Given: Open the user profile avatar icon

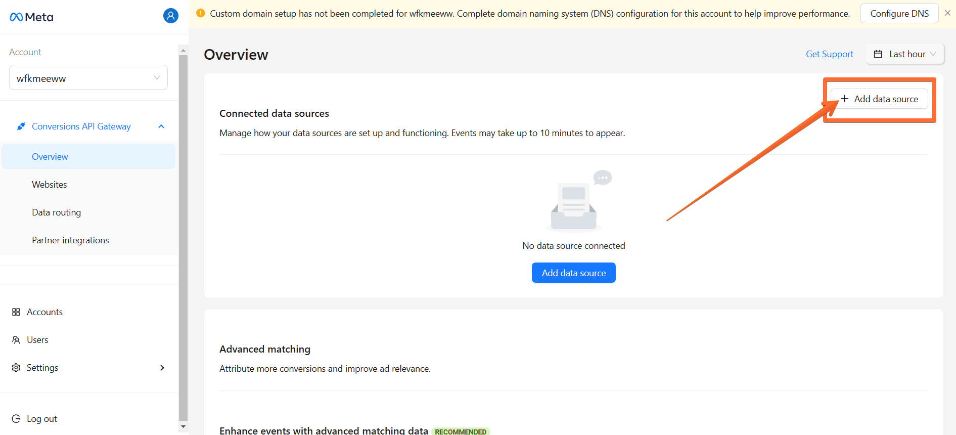Looking at the screenshot, I should [170, 16].
